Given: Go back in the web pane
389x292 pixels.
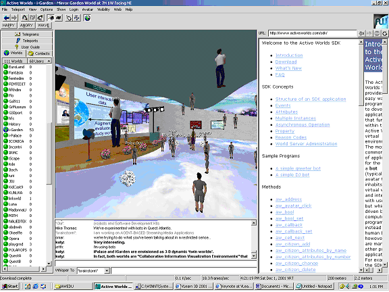Looking at the screenshot, I should (x=362, y=33).
